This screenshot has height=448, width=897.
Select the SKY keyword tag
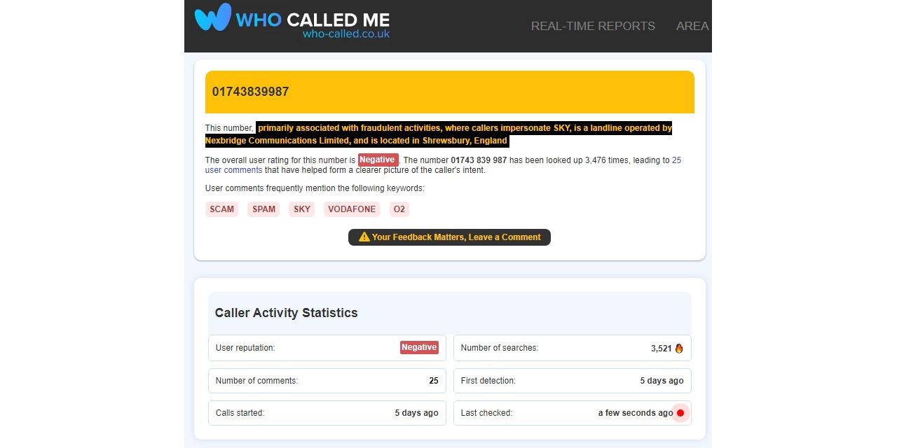[301, 209]
